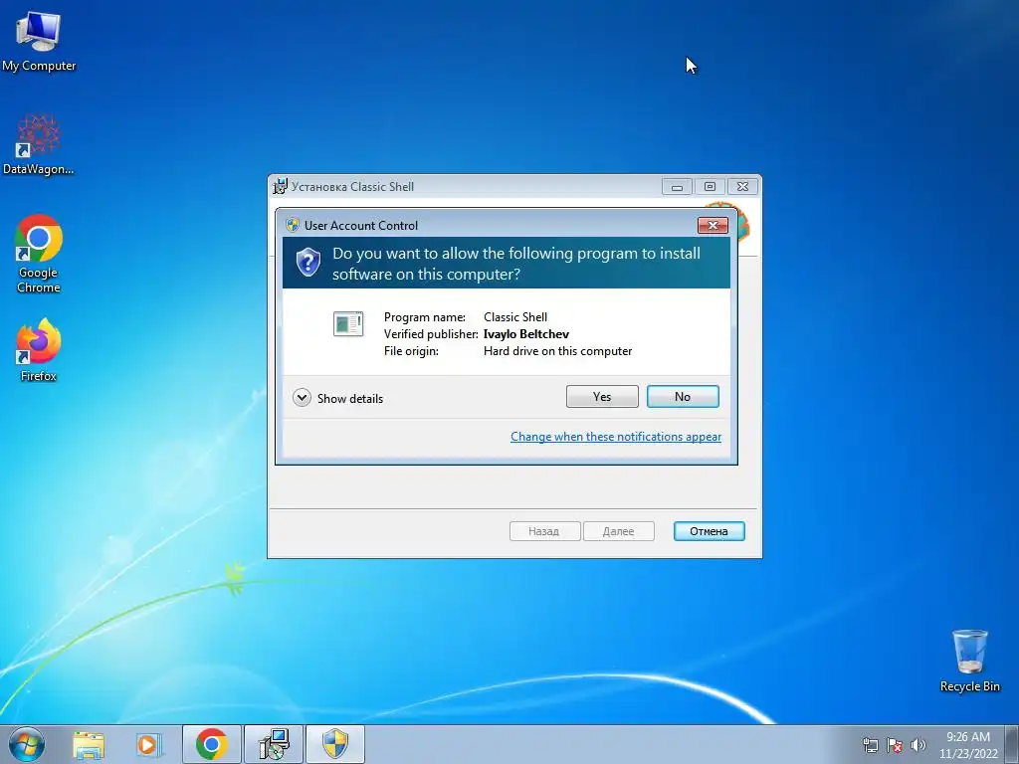Open Action Center flag in tray
Screen dimensions: 1019x764
(x=895, y=745)
